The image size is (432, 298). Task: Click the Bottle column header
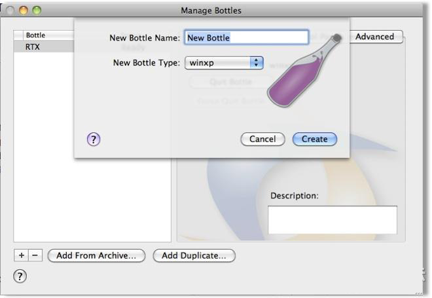coord(46,35)
